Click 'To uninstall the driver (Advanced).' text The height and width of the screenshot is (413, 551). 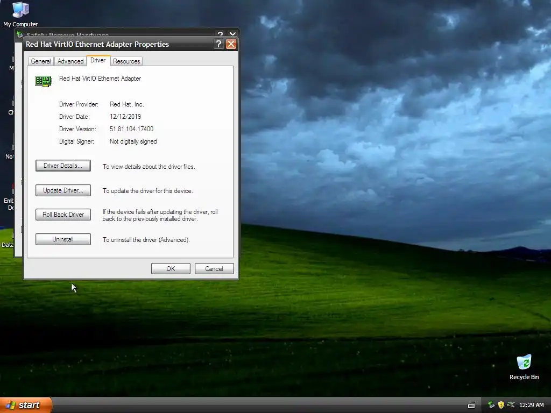click(x=146, y=240)
